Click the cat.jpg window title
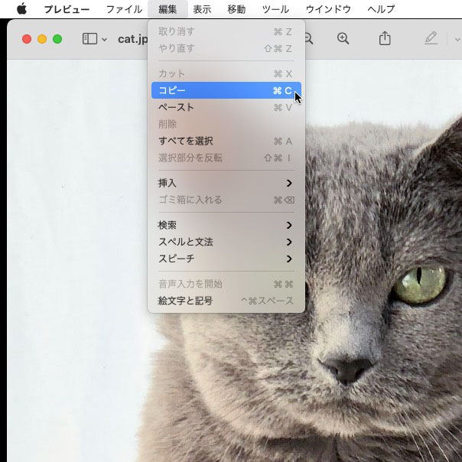This screenshot has width=462, height=462. tap(133, 39)
